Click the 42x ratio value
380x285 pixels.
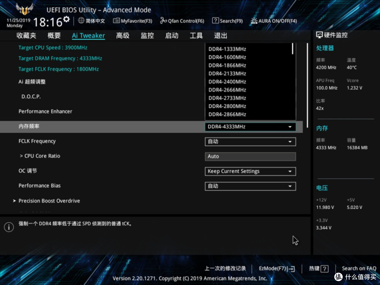point(319,108)
